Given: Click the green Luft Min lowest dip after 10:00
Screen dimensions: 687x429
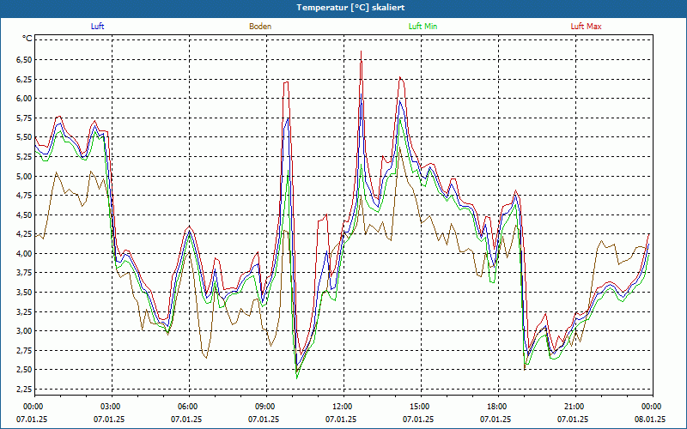Looking at the screenshot, I should pos(297,378).
